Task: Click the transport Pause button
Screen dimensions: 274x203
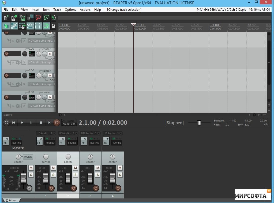Action: (x=31, y=123)
